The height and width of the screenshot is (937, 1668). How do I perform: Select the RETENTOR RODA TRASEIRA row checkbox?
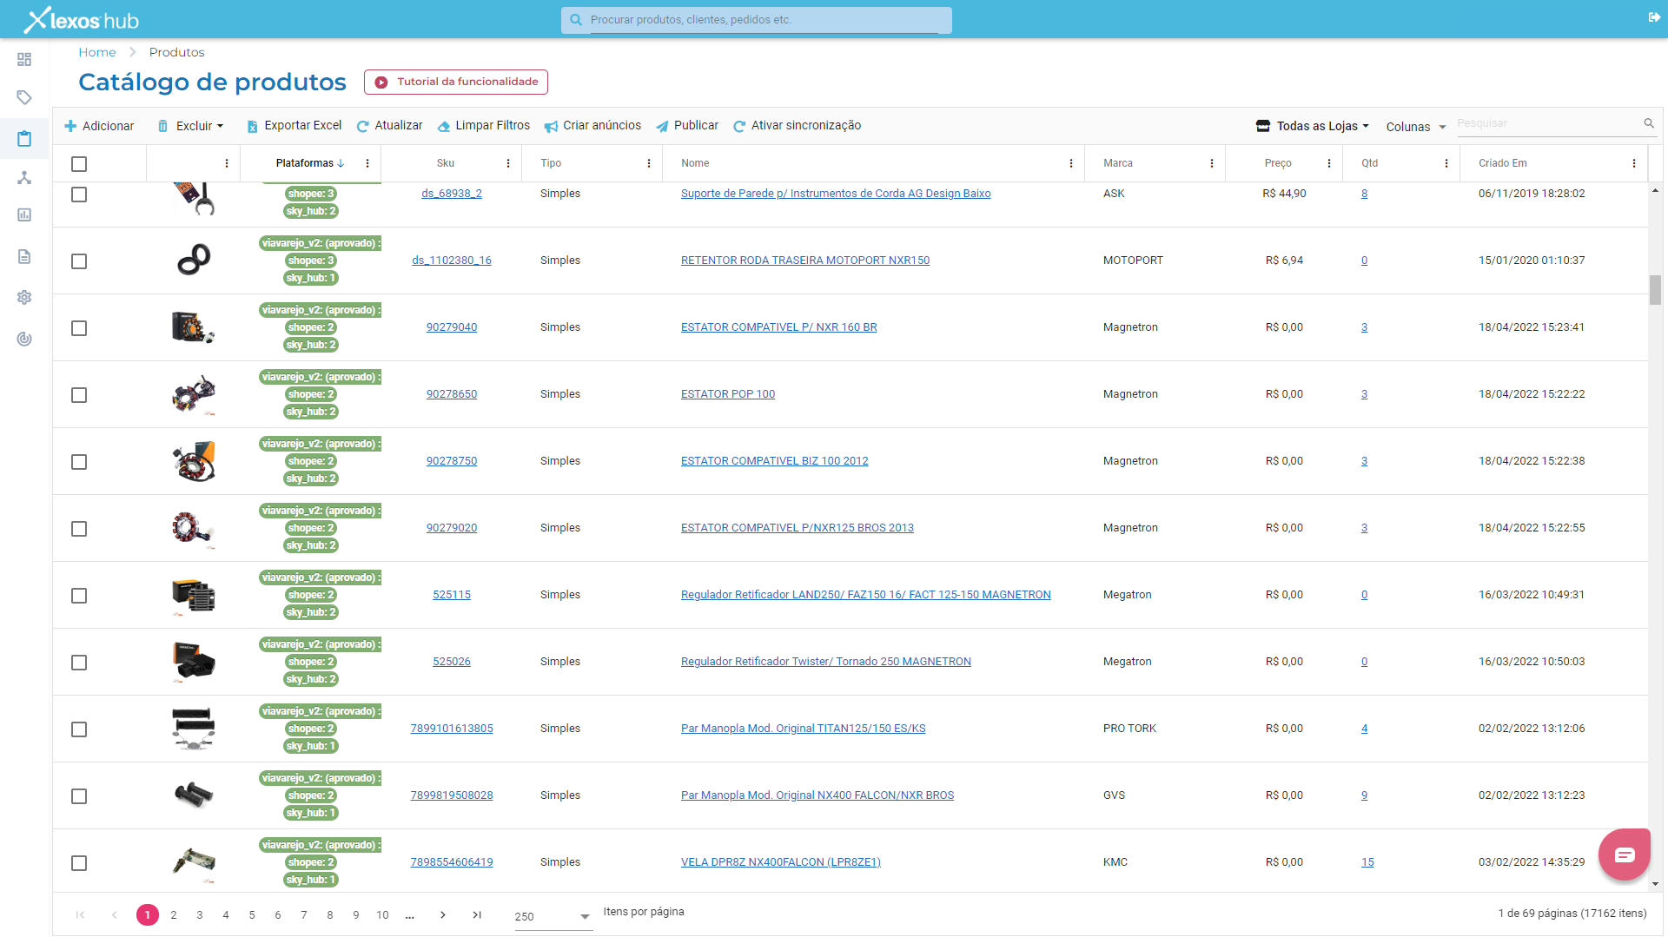(x=79, y=261)
